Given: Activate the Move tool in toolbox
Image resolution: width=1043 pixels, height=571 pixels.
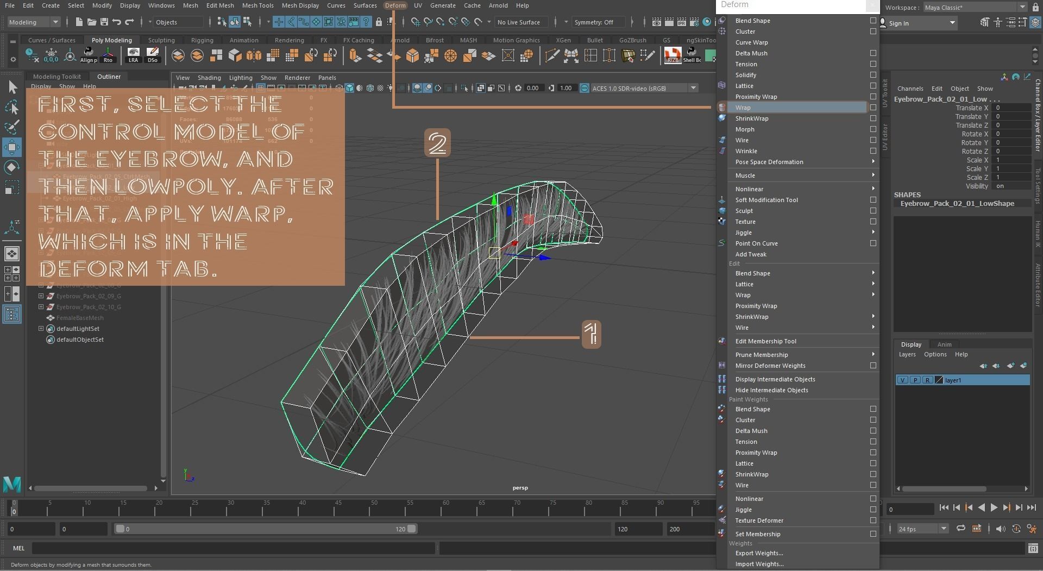Looking at the screenshot, I should [x=12, y=147].
